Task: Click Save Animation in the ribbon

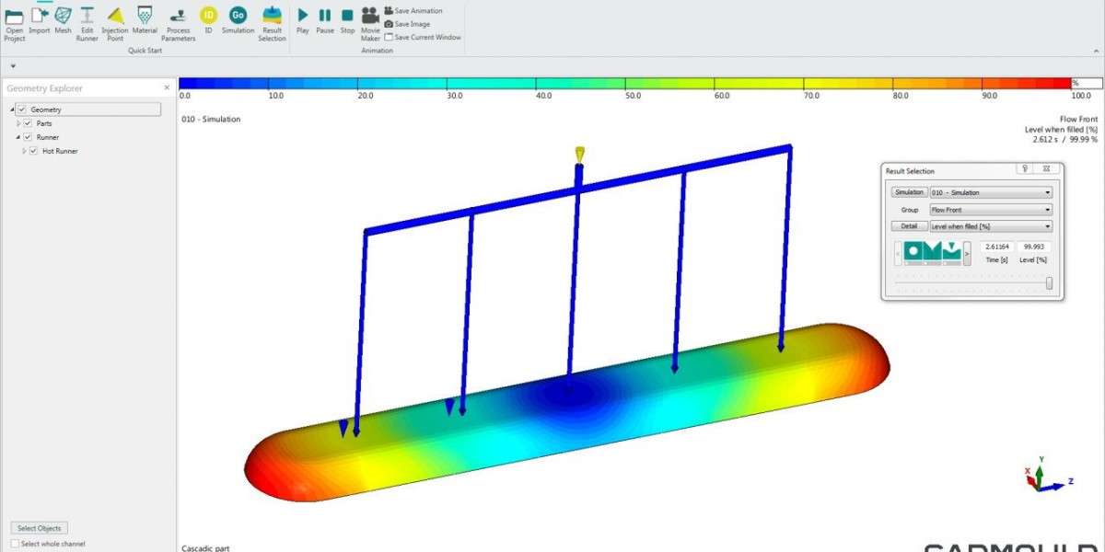Action: pos(413,11)
